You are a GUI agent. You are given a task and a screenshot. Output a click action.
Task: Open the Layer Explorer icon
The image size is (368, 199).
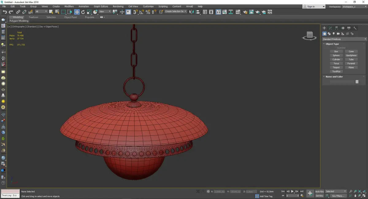[211, 12]
